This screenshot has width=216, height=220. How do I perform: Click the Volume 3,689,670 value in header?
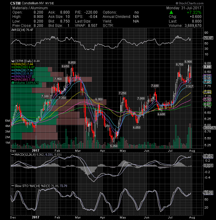(193, 26)
